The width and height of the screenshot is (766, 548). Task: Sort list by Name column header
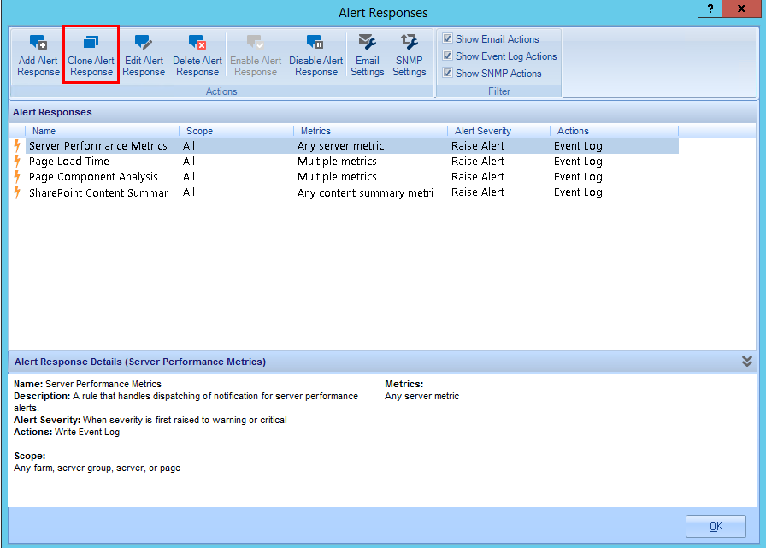click(x=44, y=131)
